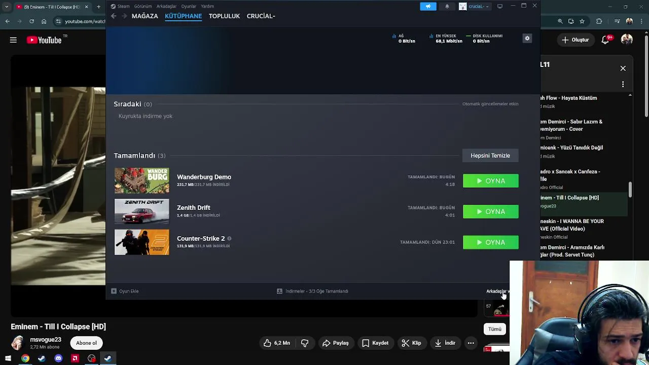Click the Oyun Ekle plus icon
Screen dimensions: 649x365
114,291
